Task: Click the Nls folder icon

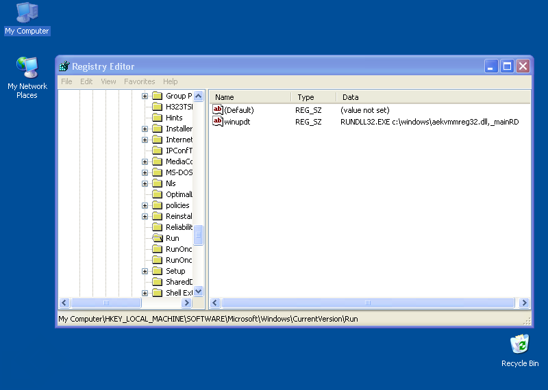Action: tap(158, 183)
